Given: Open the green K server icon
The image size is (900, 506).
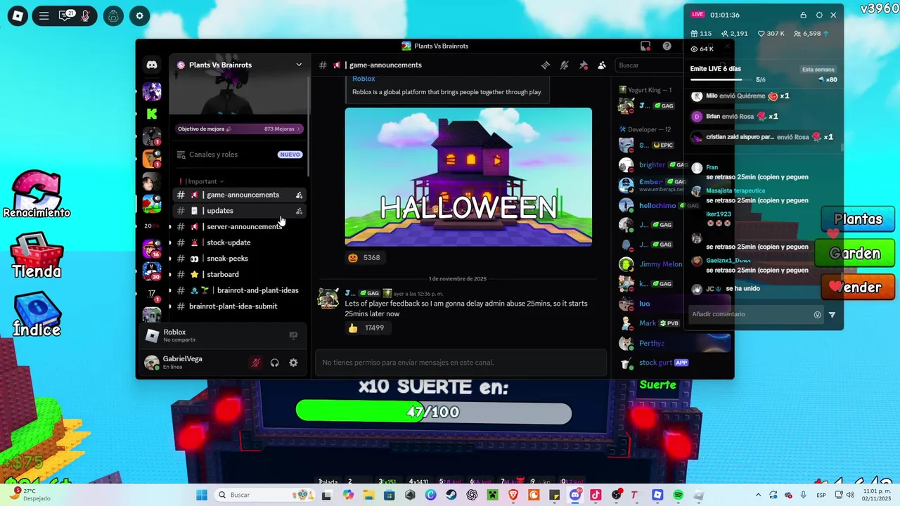Looking at the screenshot, I should click(x=152, y=114).
